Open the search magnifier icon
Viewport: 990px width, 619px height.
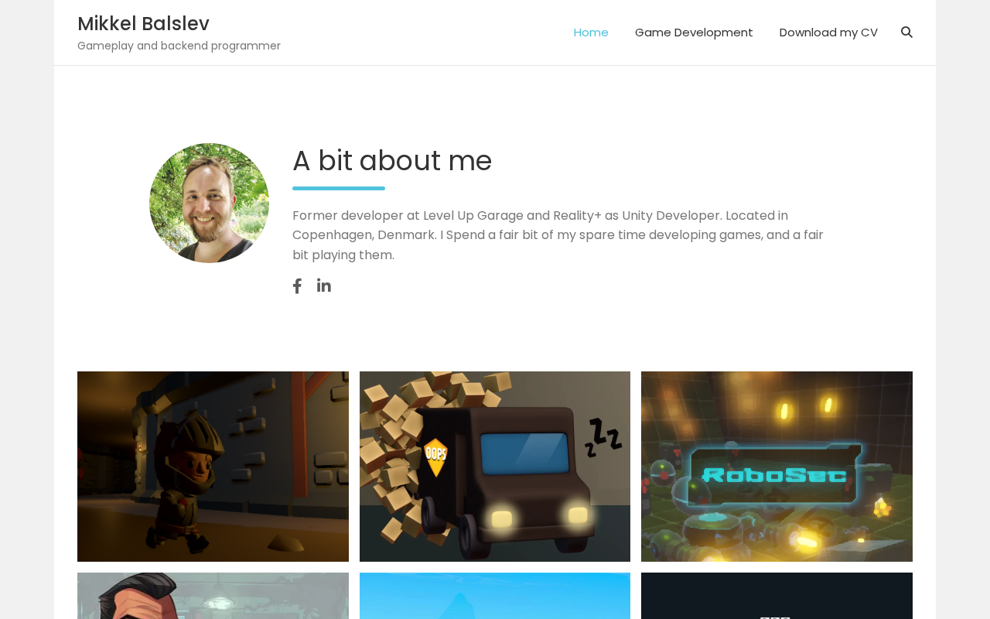pos(906,32)
